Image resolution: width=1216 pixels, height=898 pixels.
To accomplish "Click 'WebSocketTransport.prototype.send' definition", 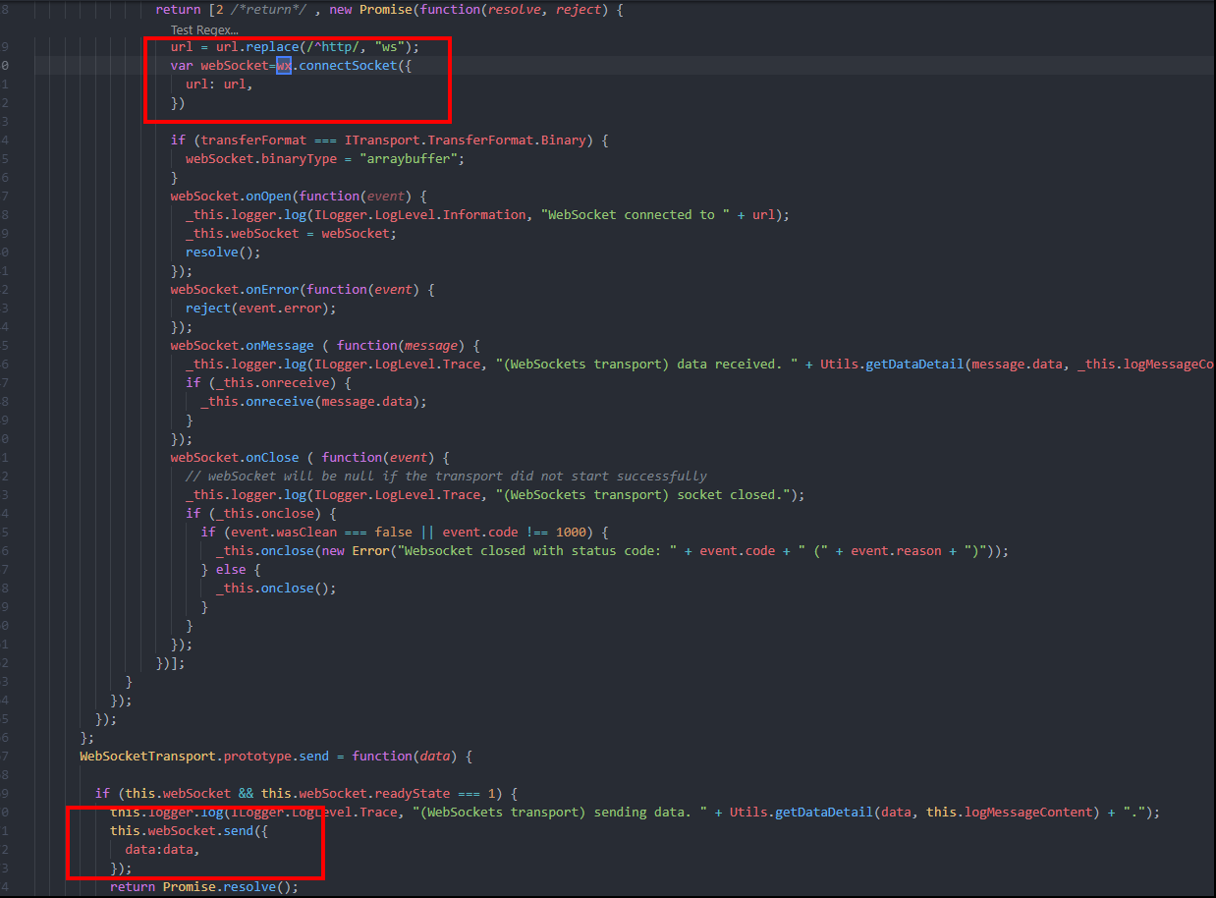I will coord(204,756).
